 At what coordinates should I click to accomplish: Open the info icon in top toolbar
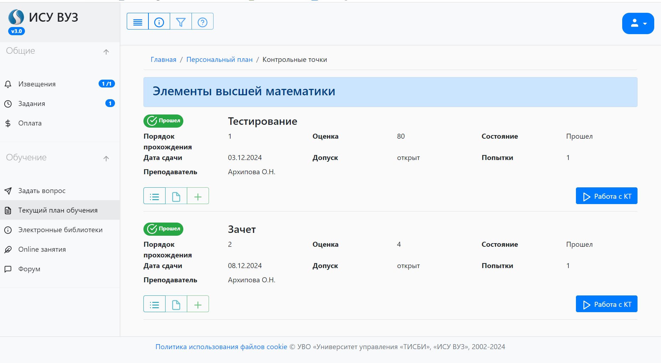(159, 22)
